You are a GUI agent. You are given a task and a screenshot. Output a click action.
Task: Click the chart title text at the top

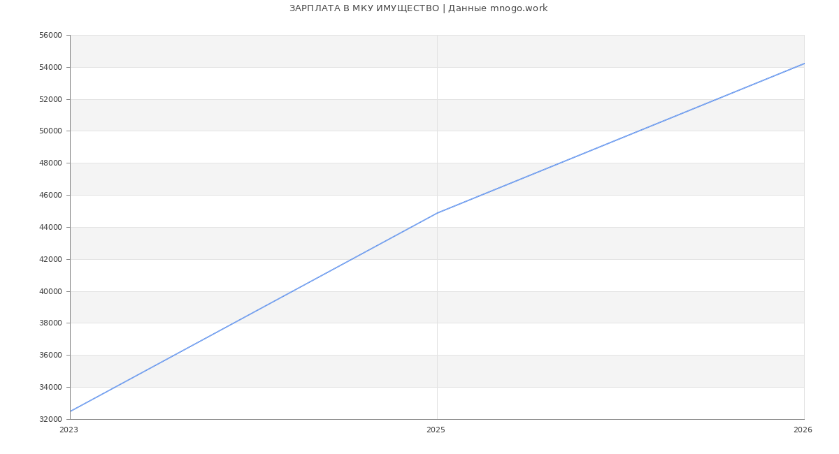click(418, 8)
